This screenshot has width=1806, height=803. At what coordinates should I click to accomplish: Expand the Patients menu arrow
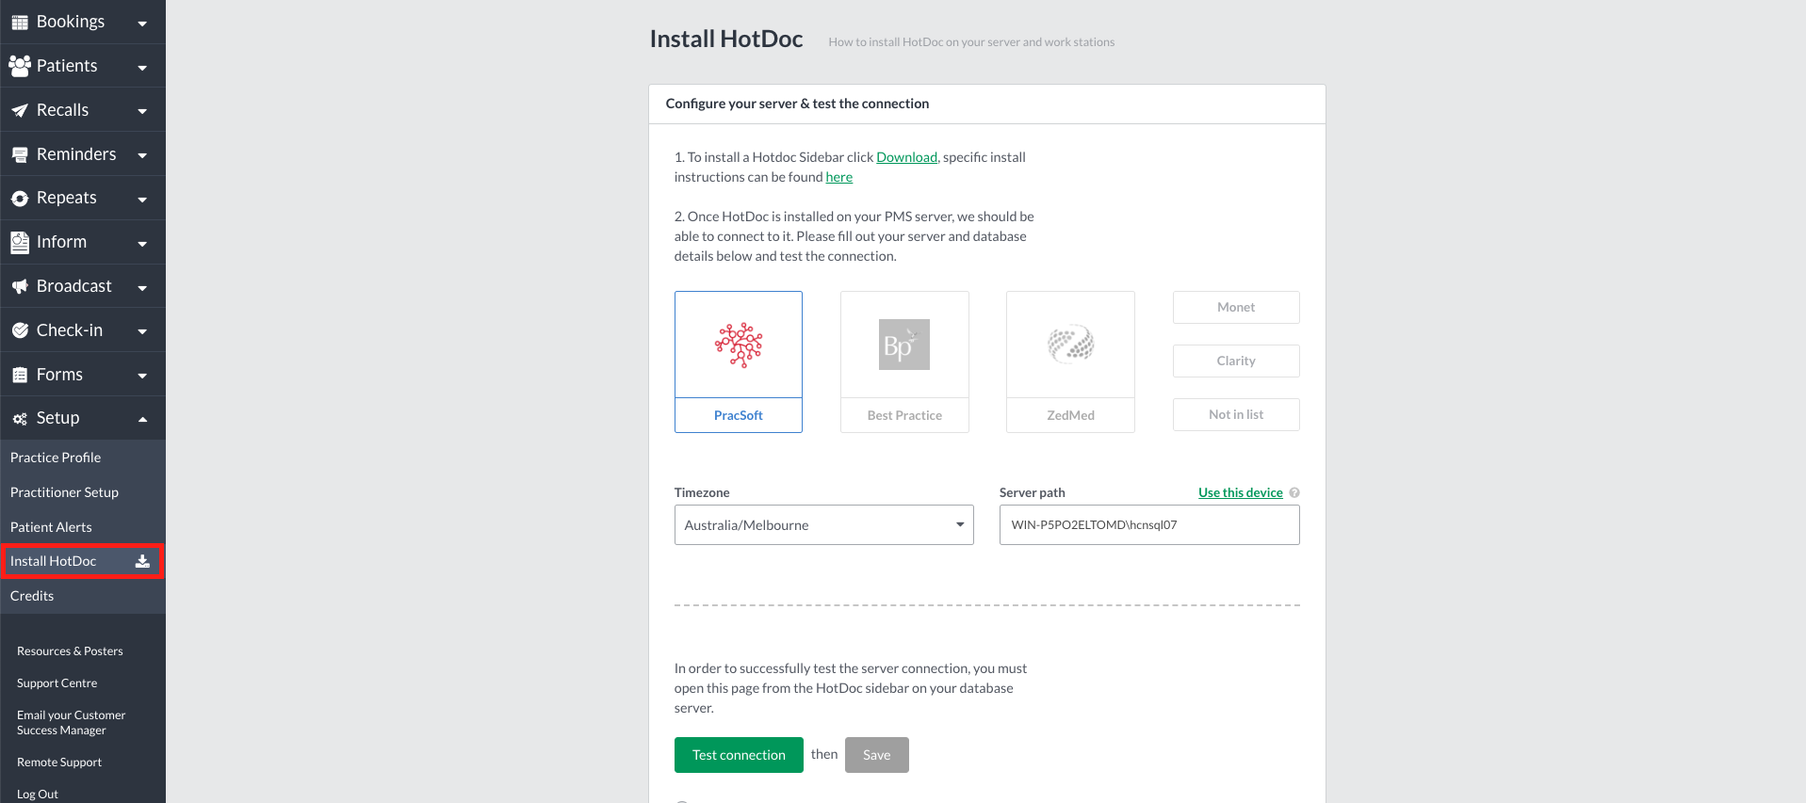pyautogui.click(x=142, y=68)
